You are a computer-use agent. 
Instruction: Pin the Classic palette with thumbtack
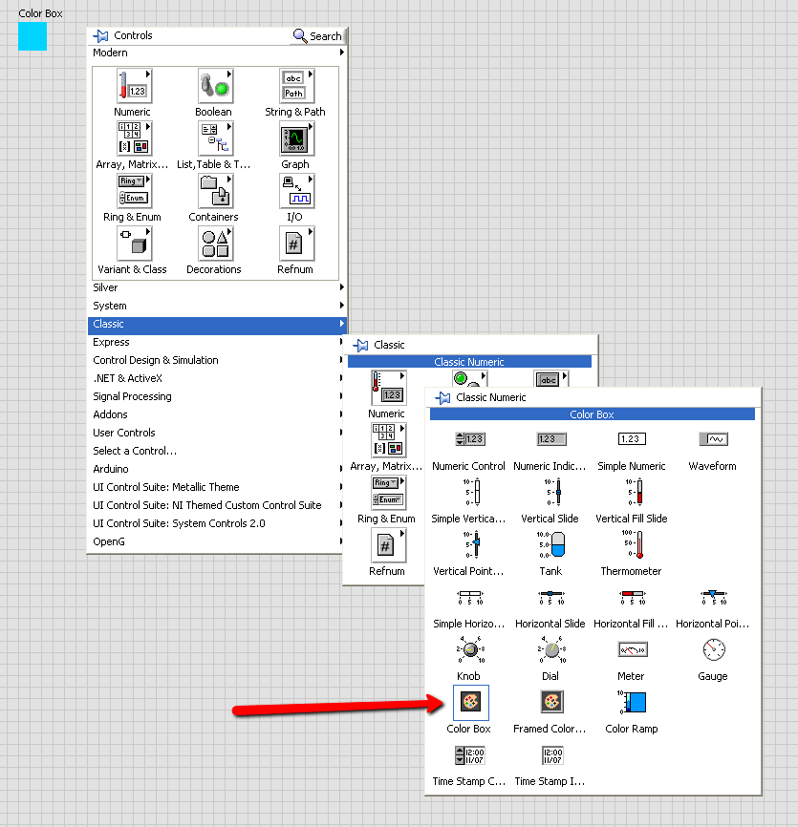[360, 346]
